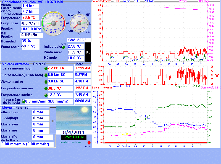Click green LED next to Fuerza maxima(hoy)

click(x=46, y=68)
